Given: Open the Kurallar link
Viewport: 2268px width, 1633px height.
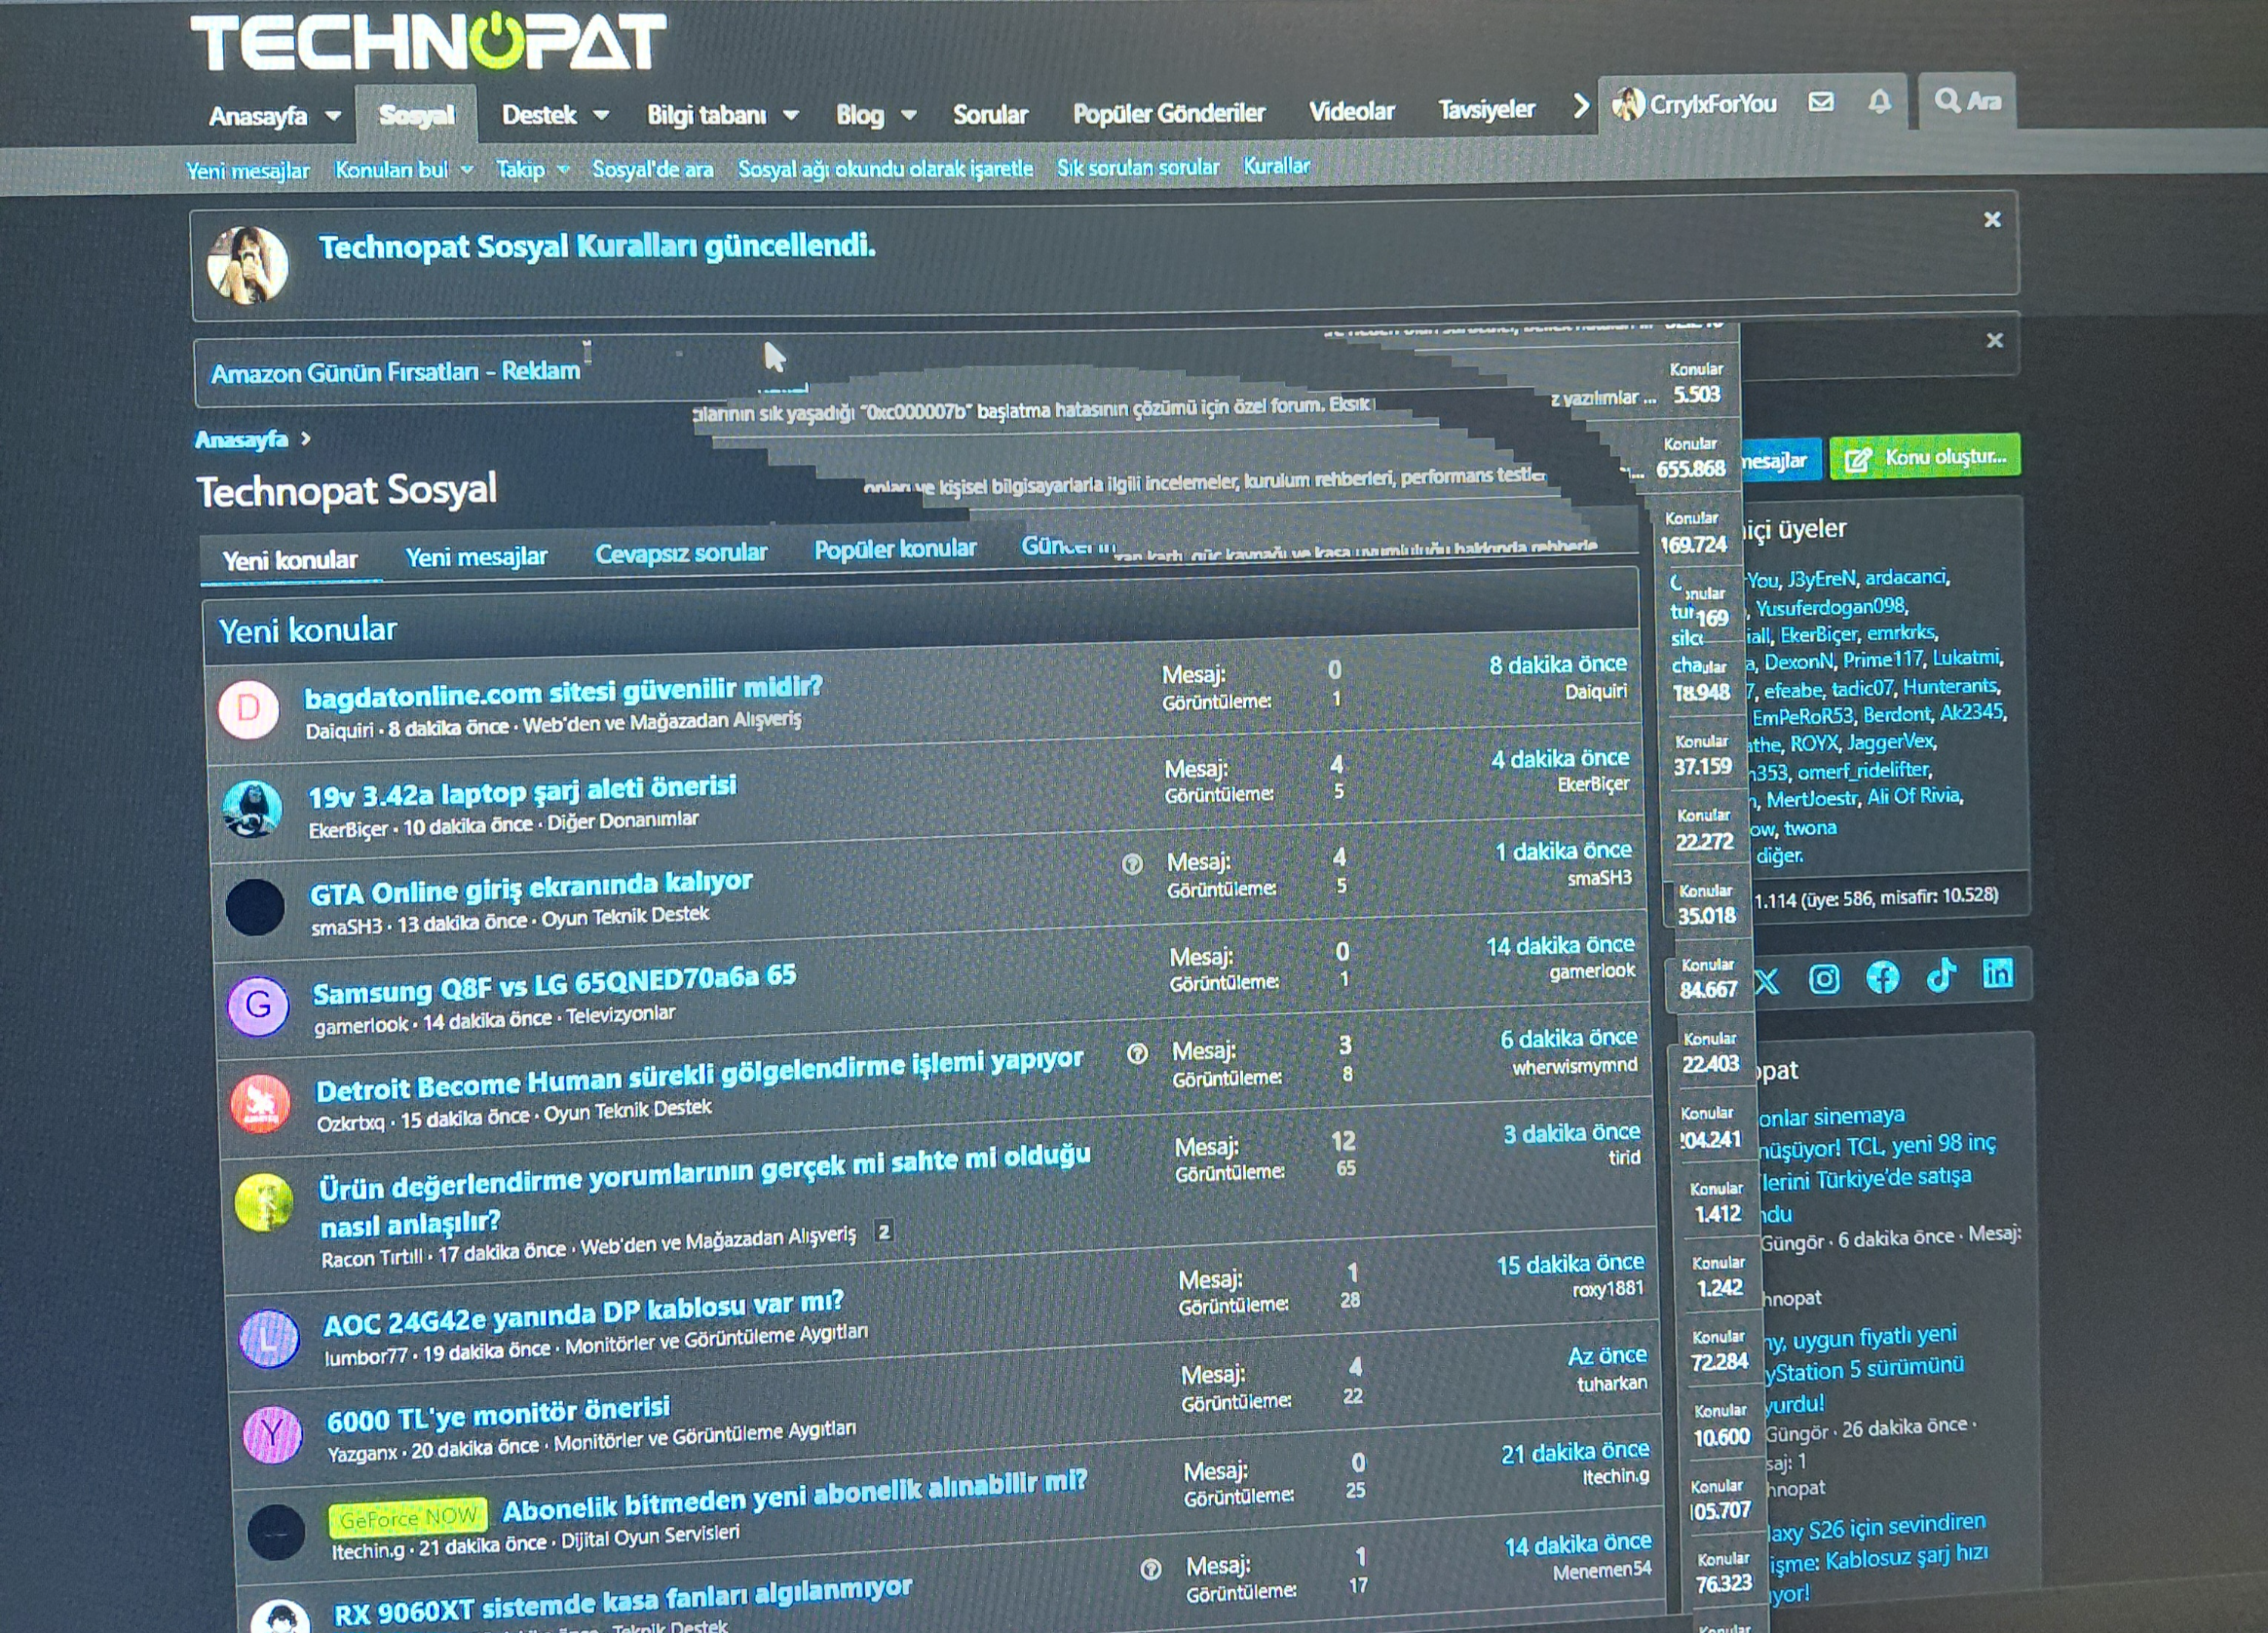Looking at the screenshot, I should (1276, 166).
